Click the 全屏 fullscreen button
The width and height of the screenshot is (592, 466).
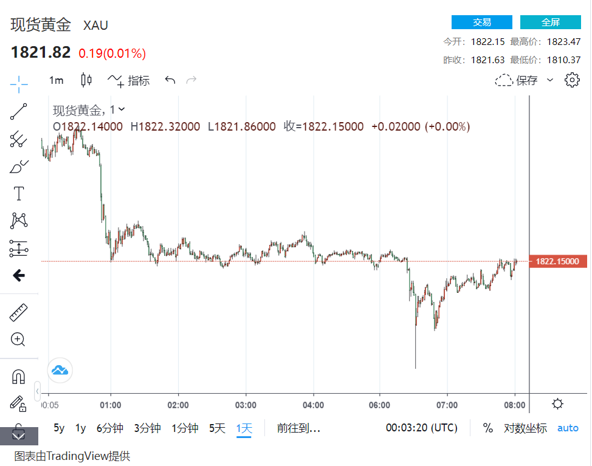coord(550,22)
